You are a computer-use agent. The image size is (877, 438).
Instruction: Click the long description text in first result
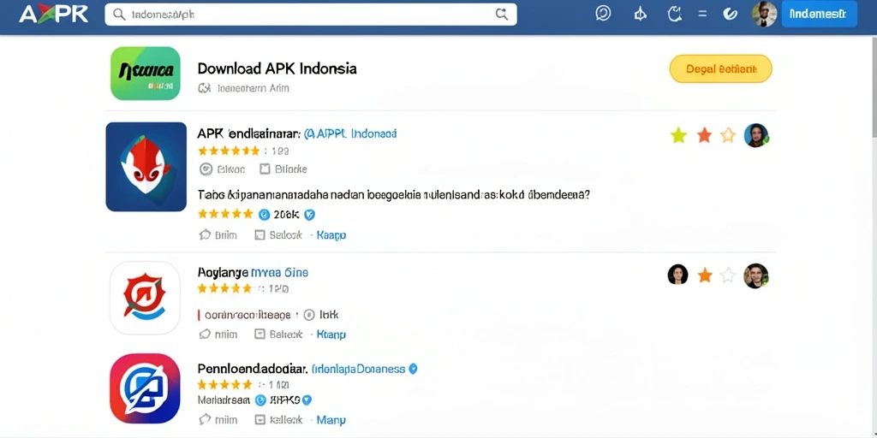click(x=394, y=195)
